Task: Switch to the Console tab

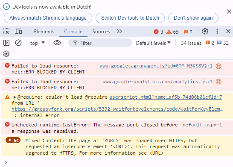Action: point(73,32)
